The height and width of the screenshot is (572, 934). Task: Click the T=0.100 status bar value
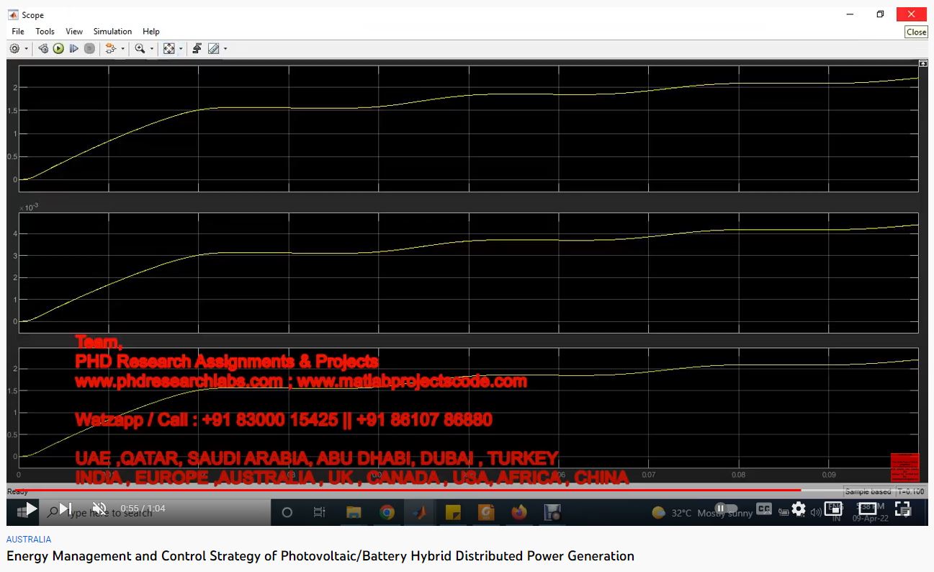pos(911,491)
